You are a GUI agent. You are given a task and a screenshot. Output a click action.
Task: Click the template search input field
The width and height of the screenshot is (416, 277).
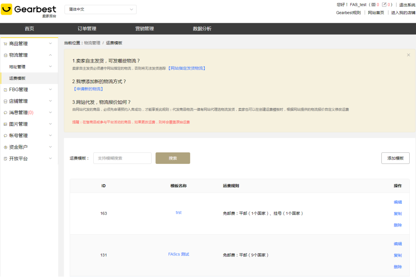point(122,158)
